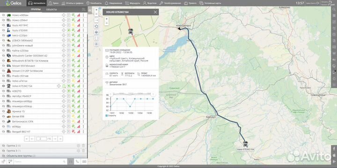Open settings gear for Группа 2
Screen dimensions: 337x168
[x=79, y=146]
